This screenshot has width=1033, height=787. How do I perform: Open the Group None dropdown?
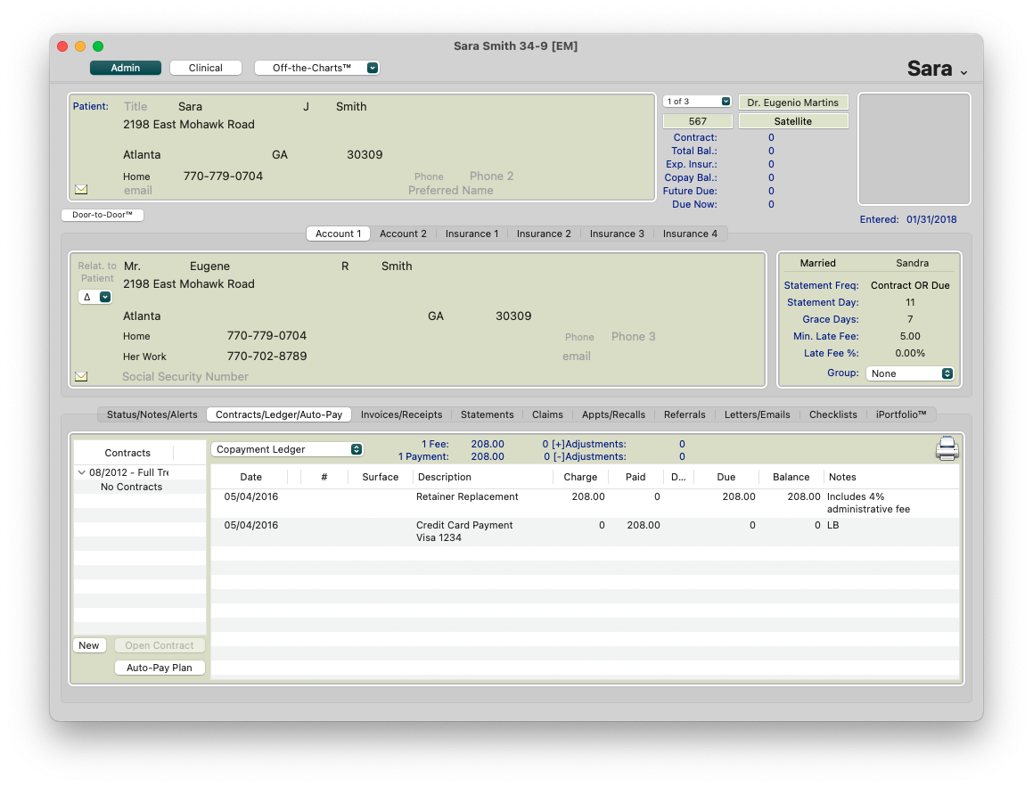(909, 373)
